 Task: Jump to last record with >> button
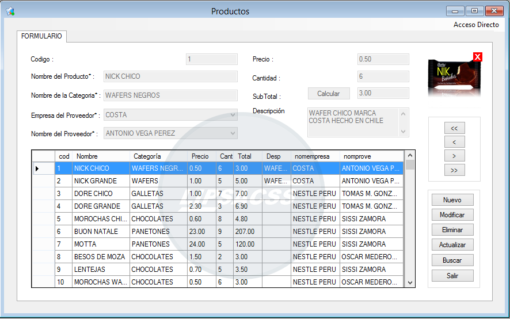coord(454,170)
